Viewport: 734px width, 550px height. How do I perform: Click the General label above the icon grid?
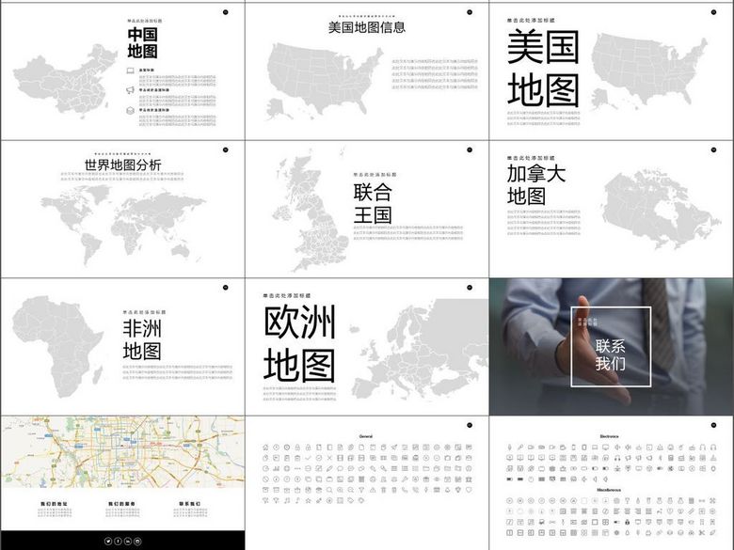pyautogui.click(x=366, y=436)
